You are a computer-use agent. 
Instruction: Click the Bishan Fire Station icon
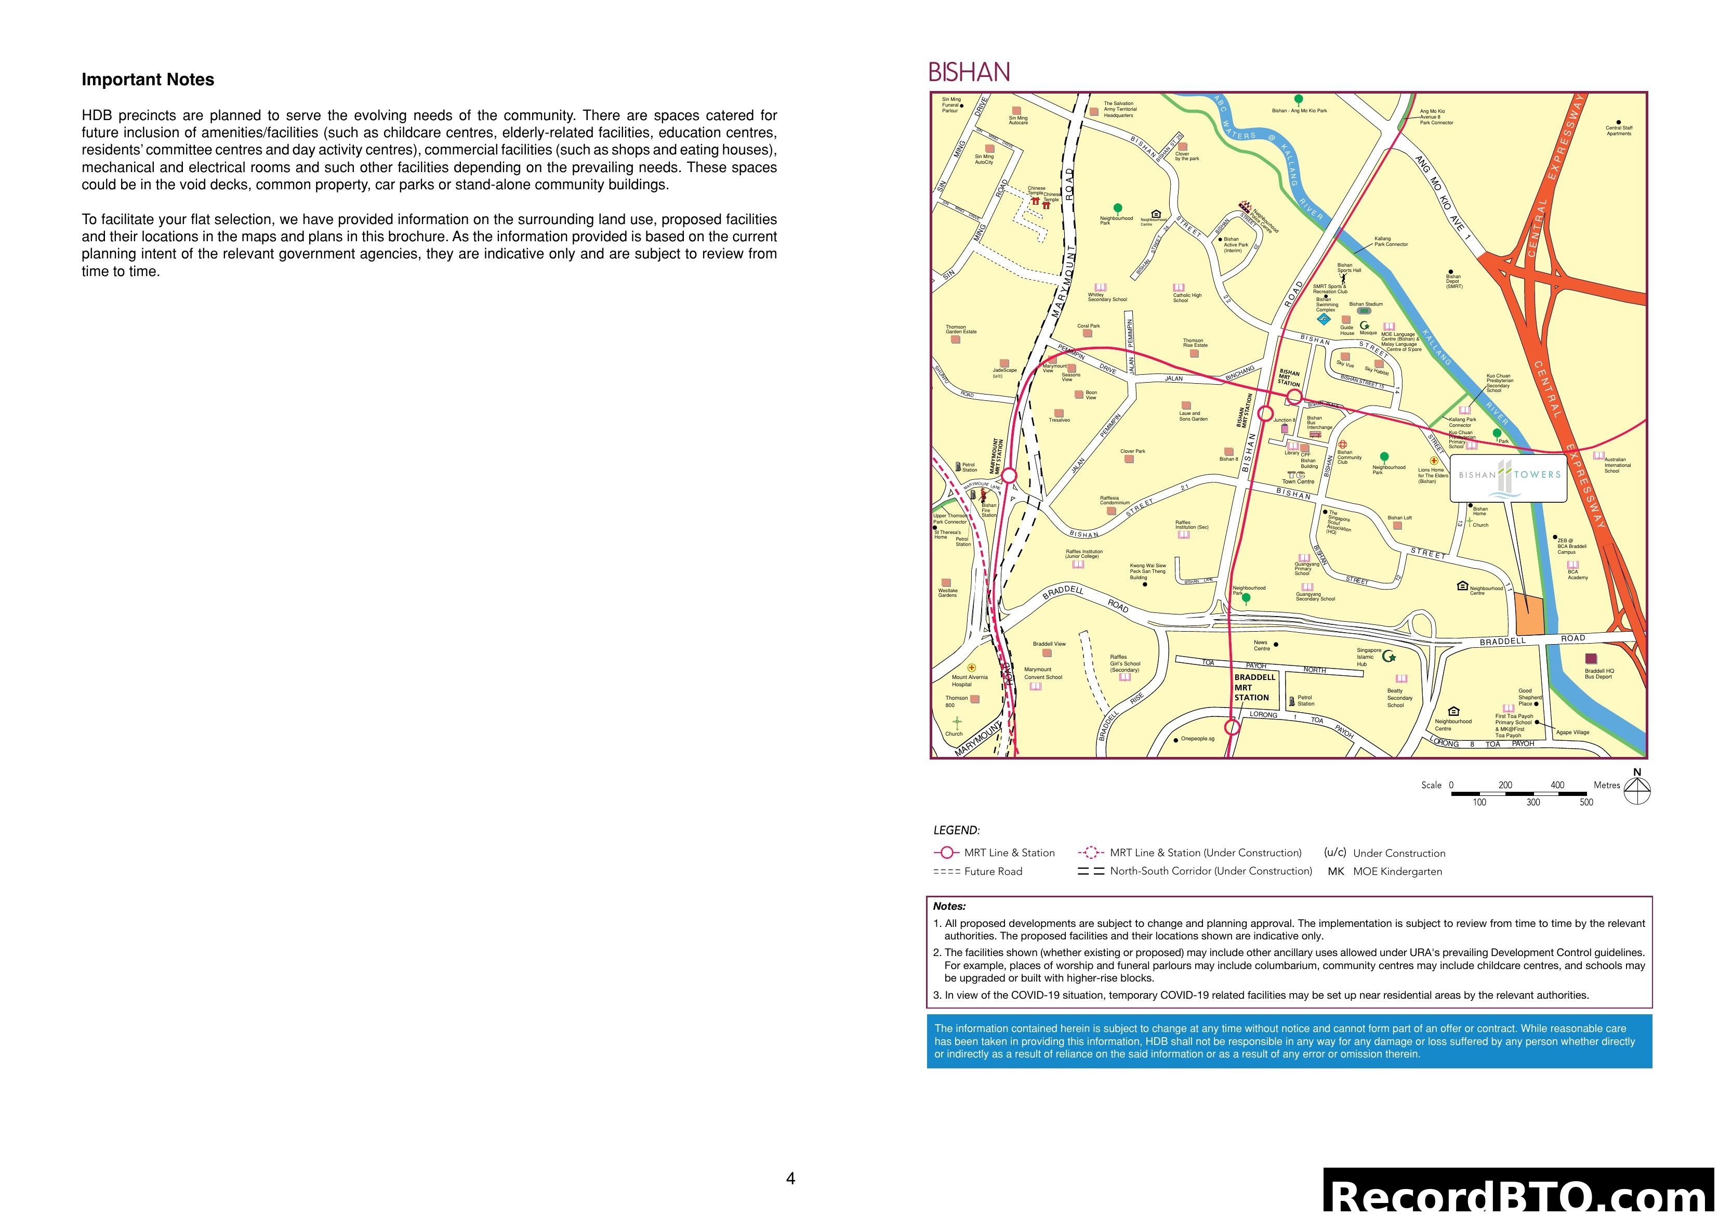(x=983, y=496)
